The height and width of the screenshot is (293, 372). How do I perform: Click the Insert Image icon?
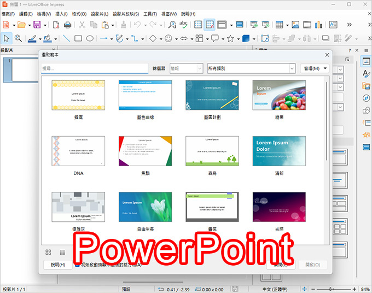point(295,25)
